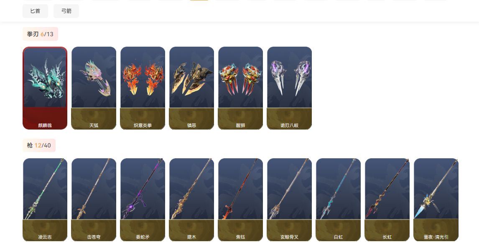Click the 枪 12/40 category label
This screenshot has width=479, height=242.
coord(39,145)
